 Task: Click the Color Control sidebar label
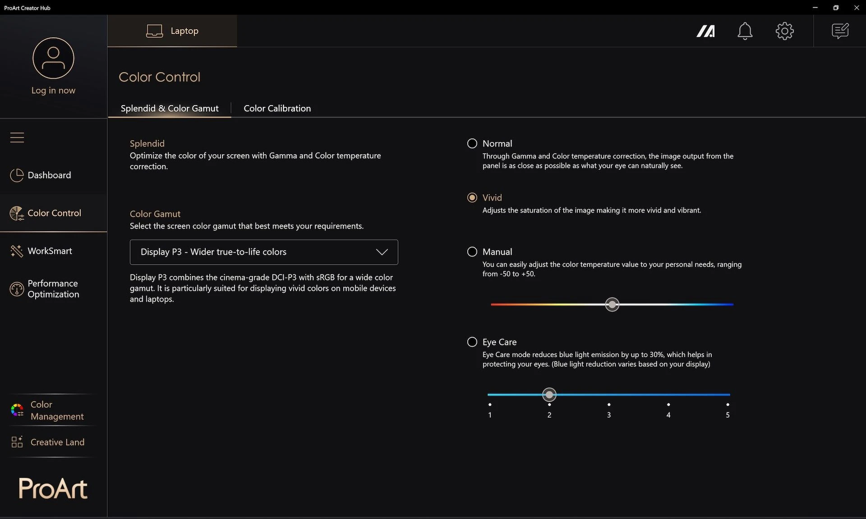tap(55, 213)
